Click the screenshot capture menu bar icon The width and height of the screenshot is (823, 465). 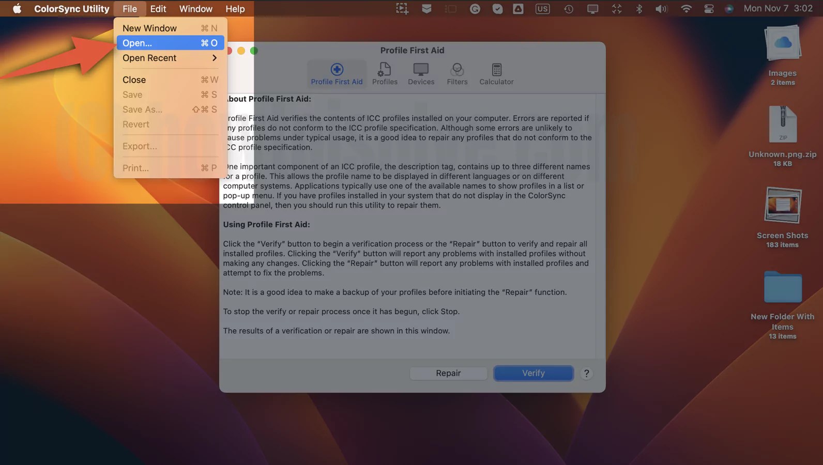(x=402, y=8)
